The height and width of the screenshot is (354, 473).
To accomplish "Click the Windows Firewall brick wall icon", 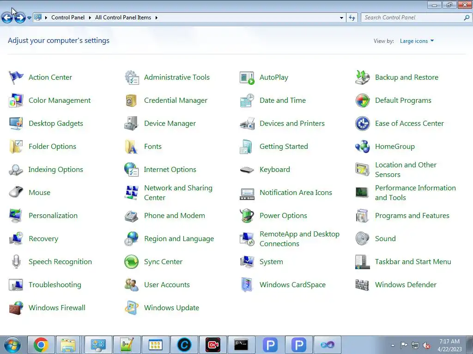I will [16, 307].
